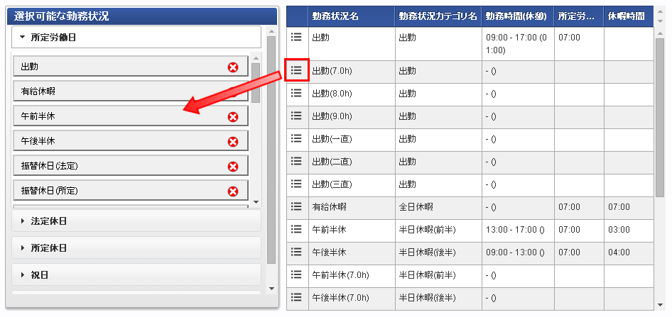672x317 pixels.
Task: Click the 休暇時間 column header
Action: click(x=628, y=16)
